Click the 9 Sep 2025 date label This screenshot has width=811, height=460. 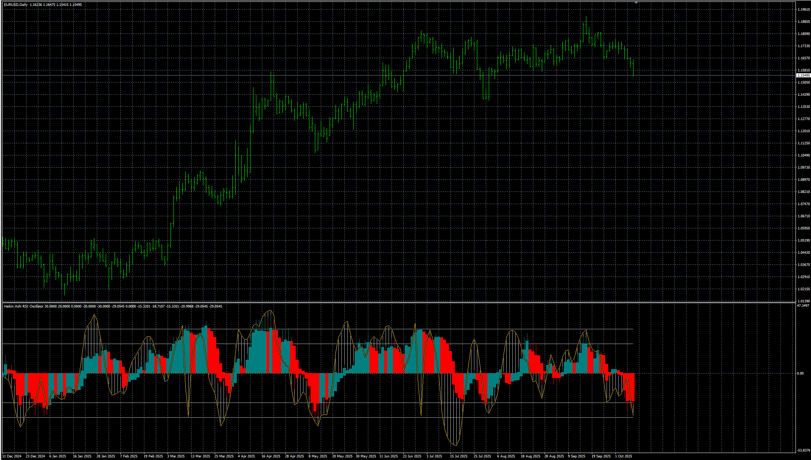coord(577,456)
